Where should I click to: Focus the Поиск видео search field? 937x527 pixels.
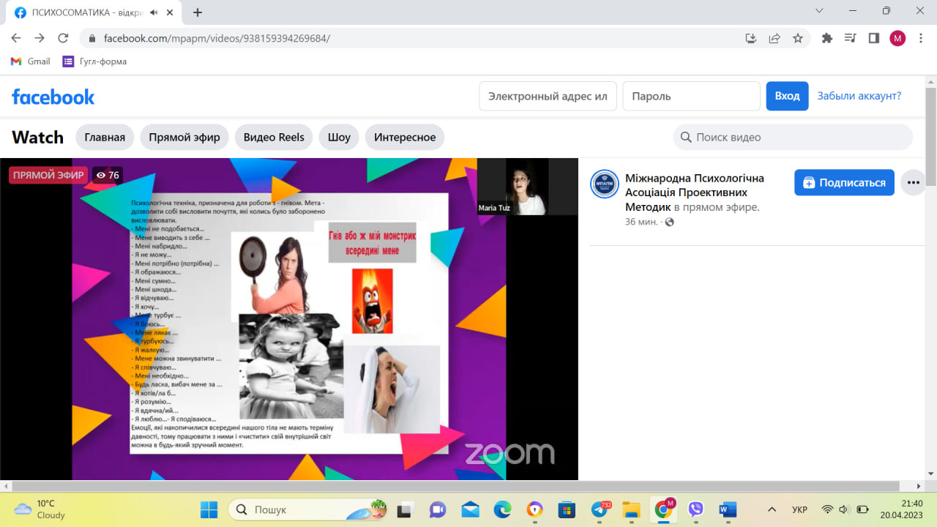[x=798, y=137]
